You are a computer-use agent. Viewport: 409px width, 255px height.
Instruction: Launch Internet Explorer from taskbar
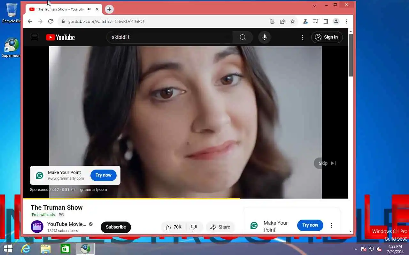pos(26,249)
